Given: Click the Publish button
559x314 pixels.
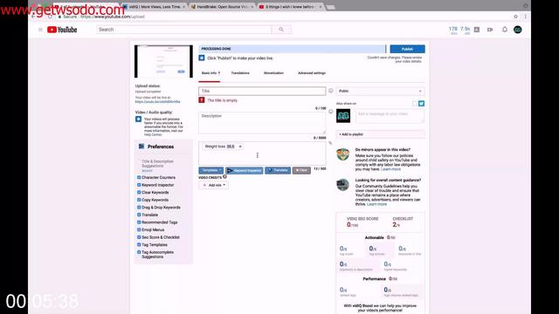Looking at the screenshot, I should (407, 49).
